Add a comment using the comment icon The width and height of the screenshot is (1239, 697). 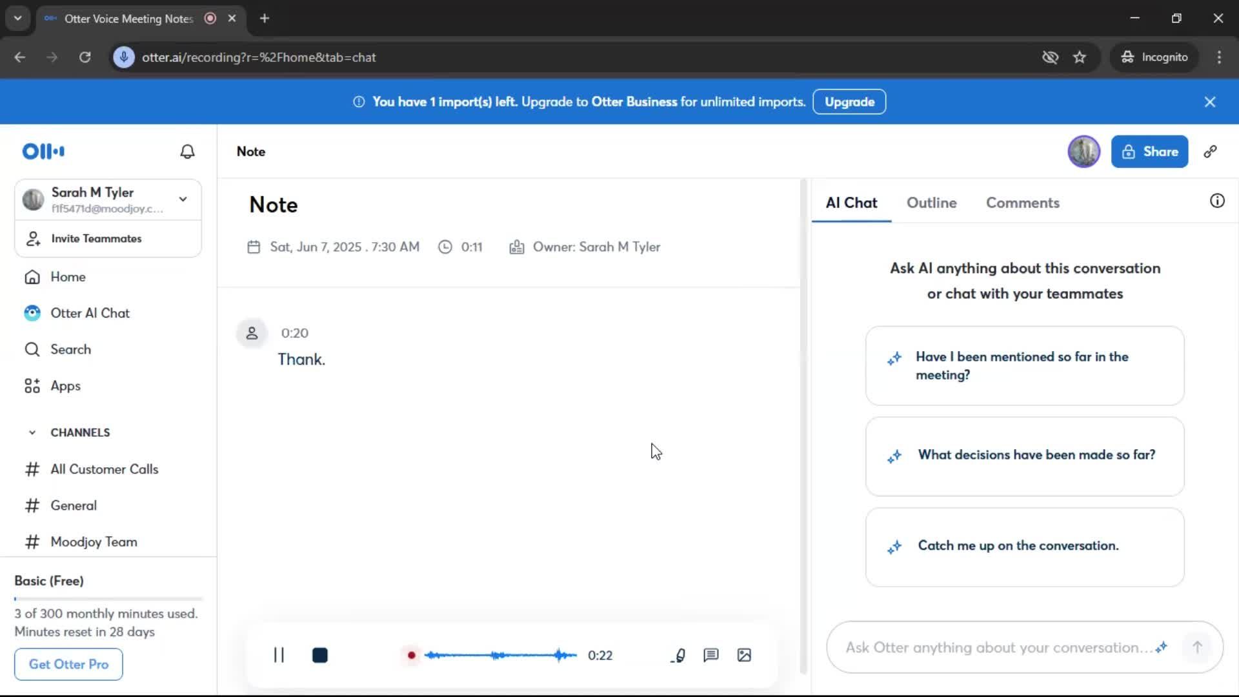(x=711, y=655)
